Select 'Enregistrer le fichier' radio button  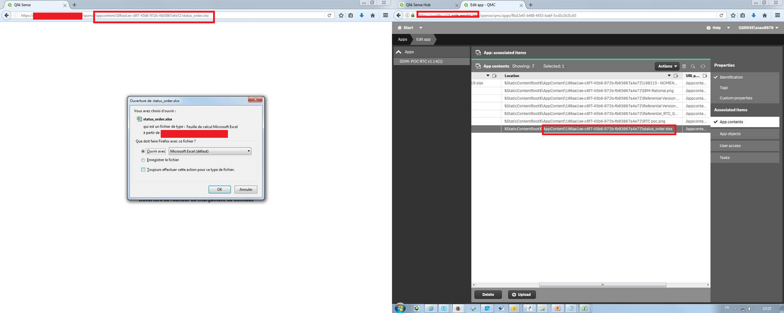coord(143,160)
